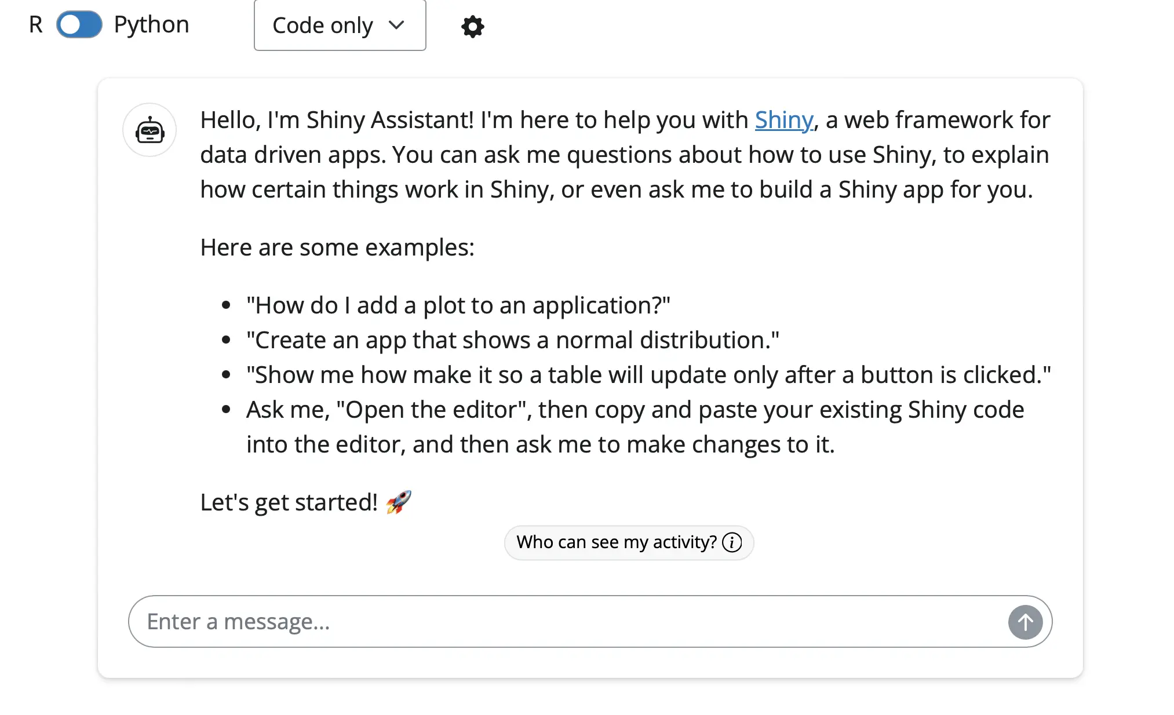The image size is (1174, 715).
Task: Click the example "How do I add a plot to an application?"
Action: 458,305
